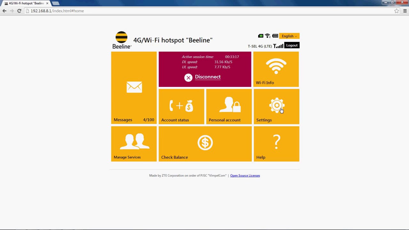Click the Disconnect link

[x=208, y=77]
